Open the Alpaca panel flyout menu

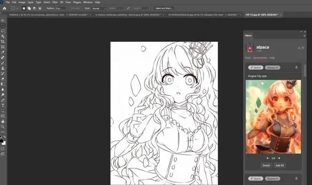(304, 36)
